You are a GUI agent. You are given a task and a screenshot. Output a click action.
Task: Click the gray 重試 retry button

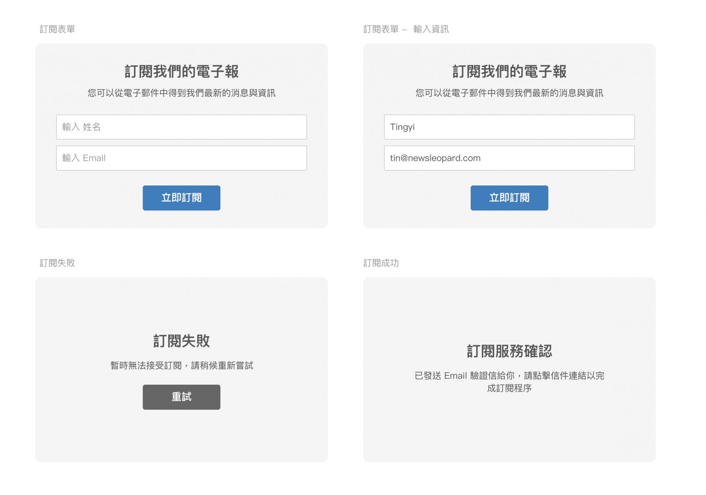click(x=181, y=397)
